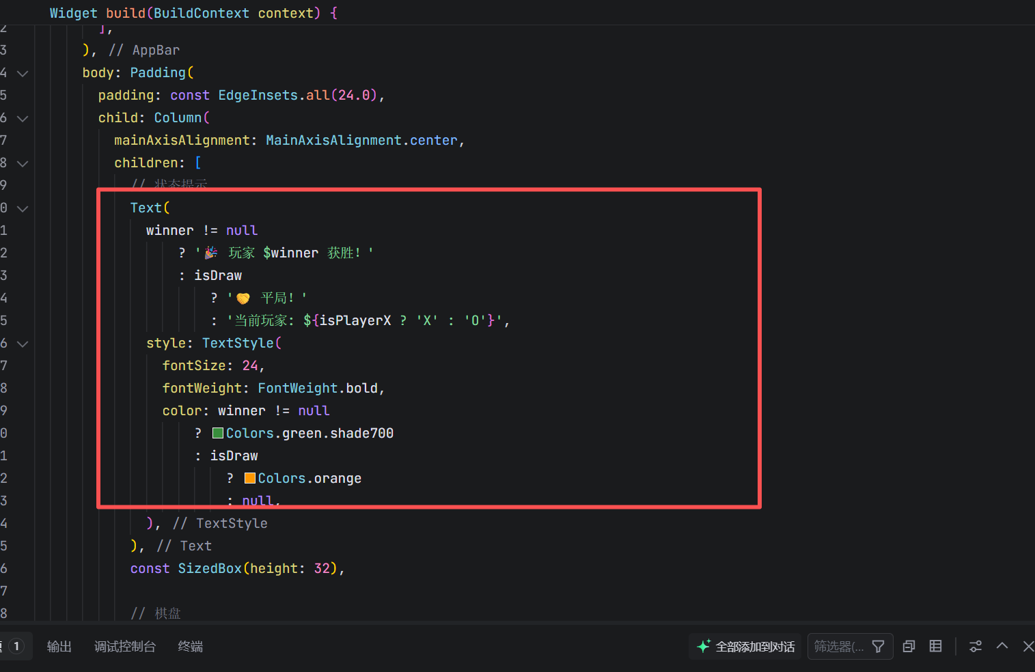Viewport: 1035px width, 672px height.
Task: Maximize the panel with the up chevron
Action: (1002, 645)
